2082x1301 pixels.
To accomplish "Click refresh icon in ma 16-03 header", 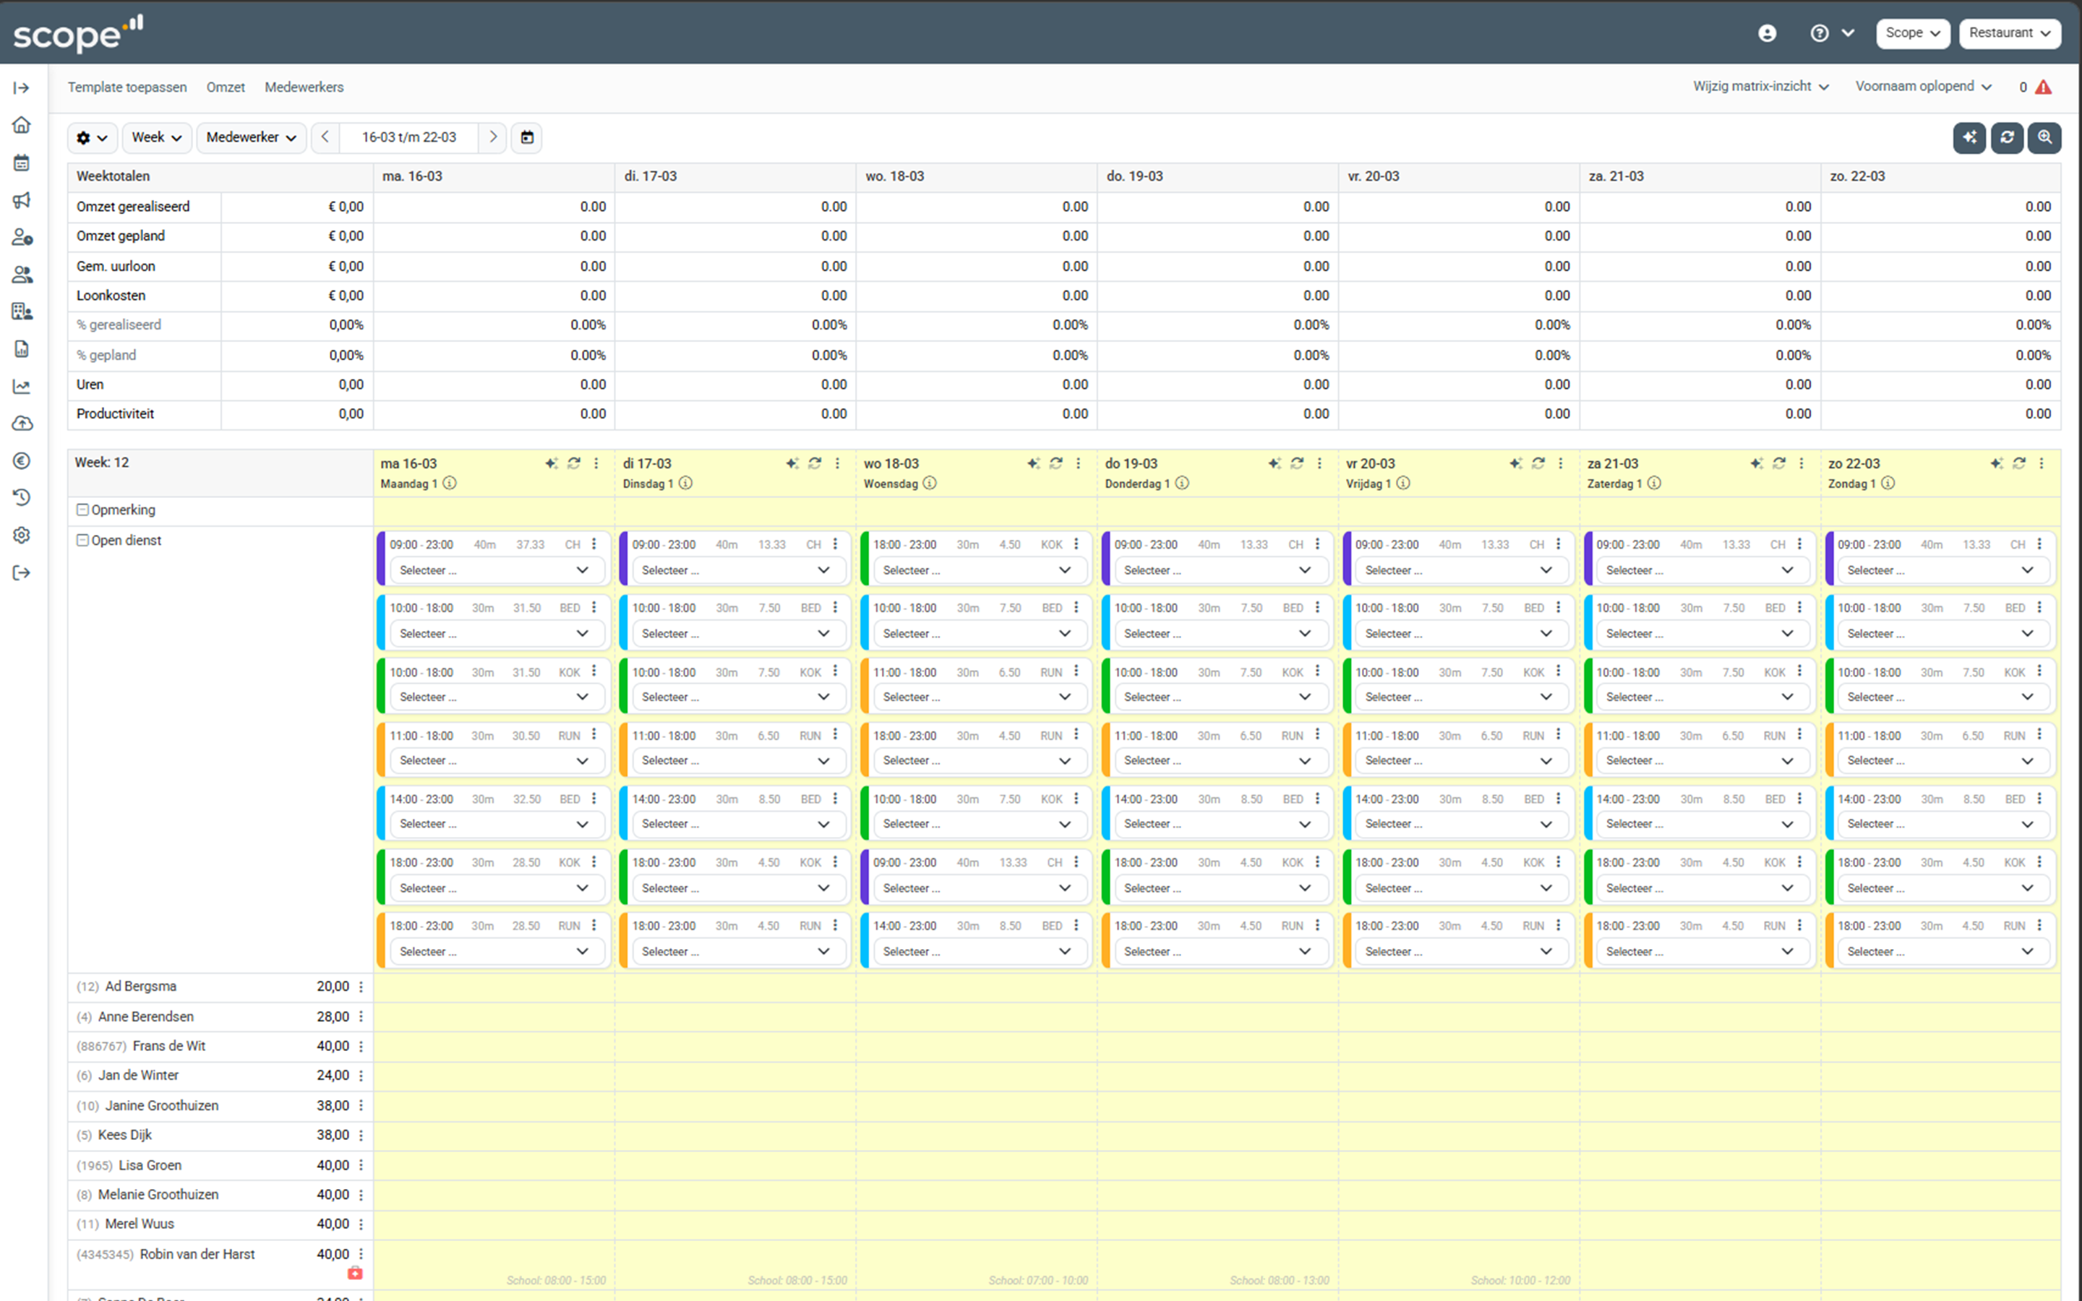I will click(574, 464).
